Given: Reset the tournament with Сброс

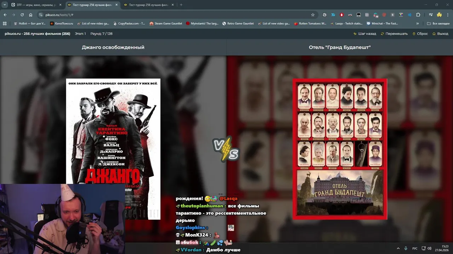Looking at the screenshot, I should [x=420, y=34].
